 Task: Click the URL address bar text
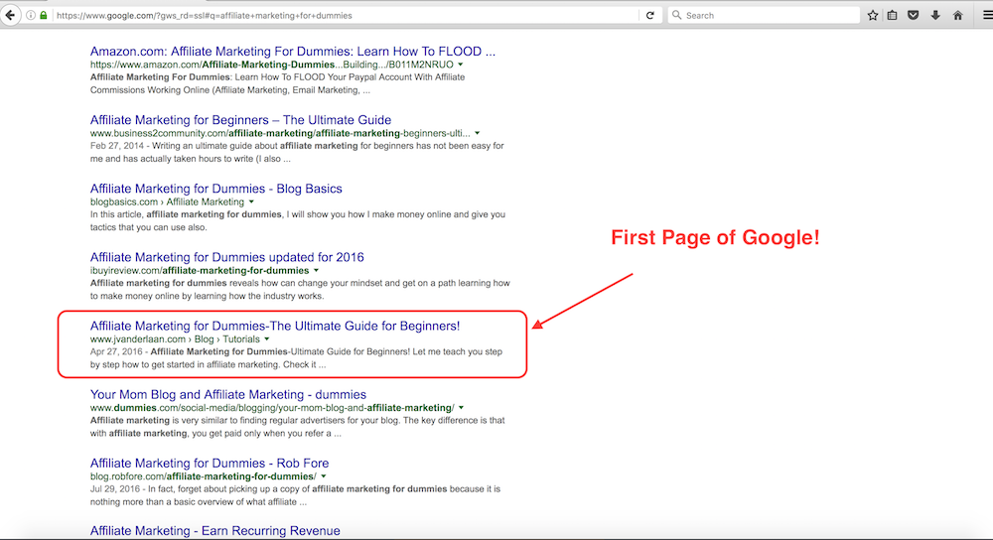(x=298, y=16)
